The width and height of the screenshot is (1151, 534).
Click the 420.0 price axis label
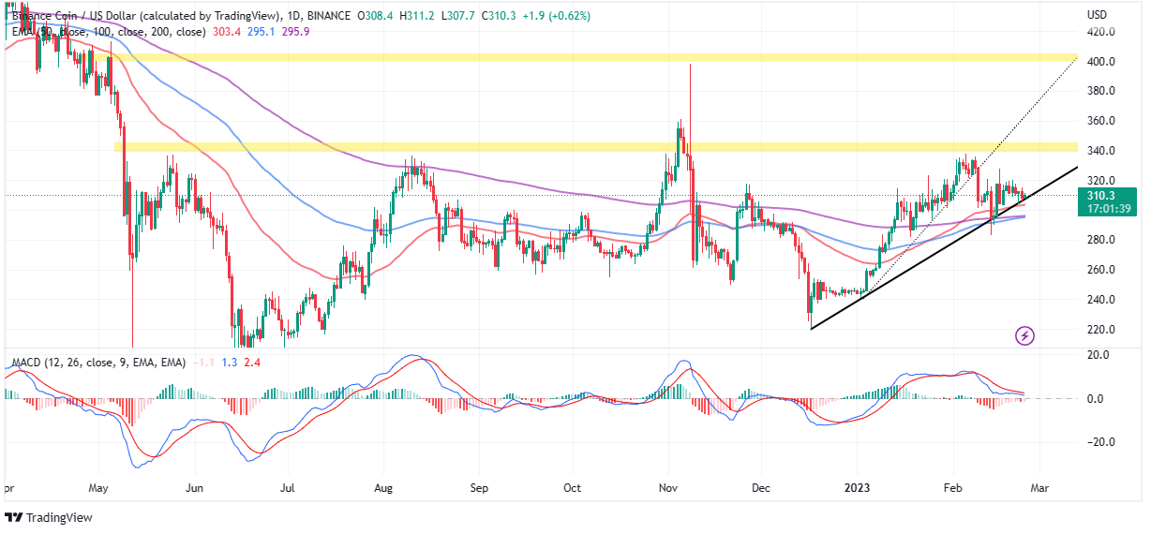click(x=1100, y=32)
